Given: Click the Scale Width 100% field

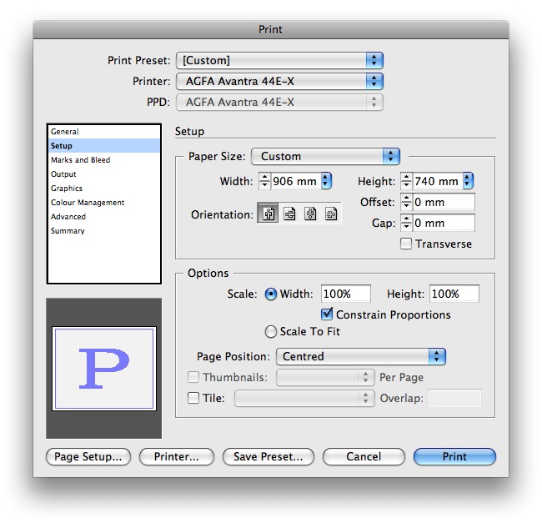Looking at the screenshot, I should 346,294.
